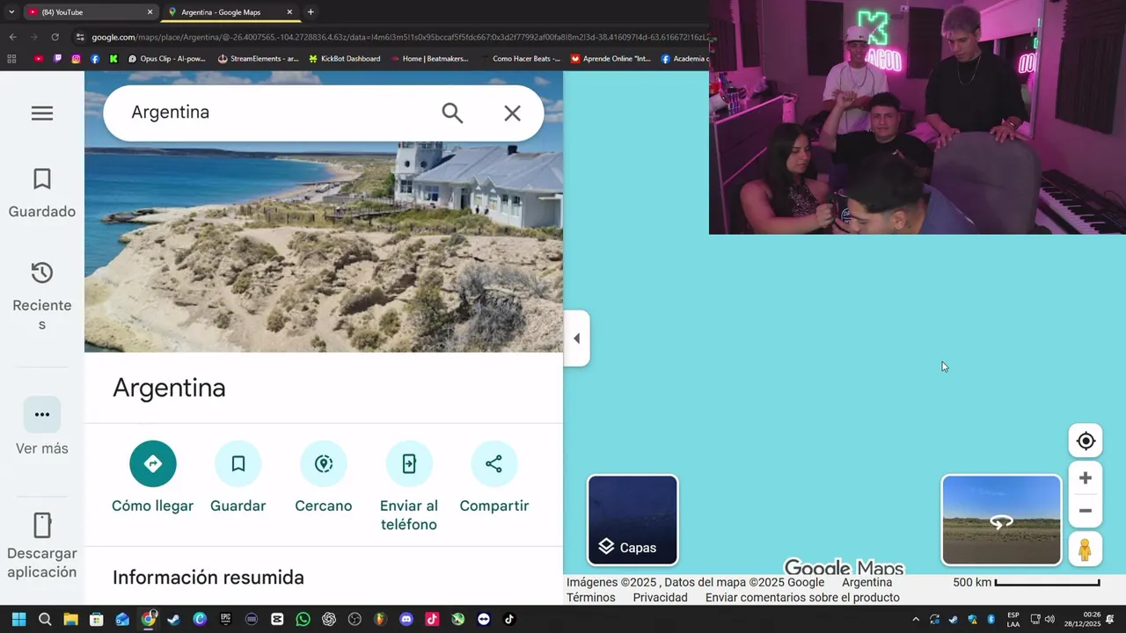Open a new browser tab

pyautogui.click(x=311, y=12)
